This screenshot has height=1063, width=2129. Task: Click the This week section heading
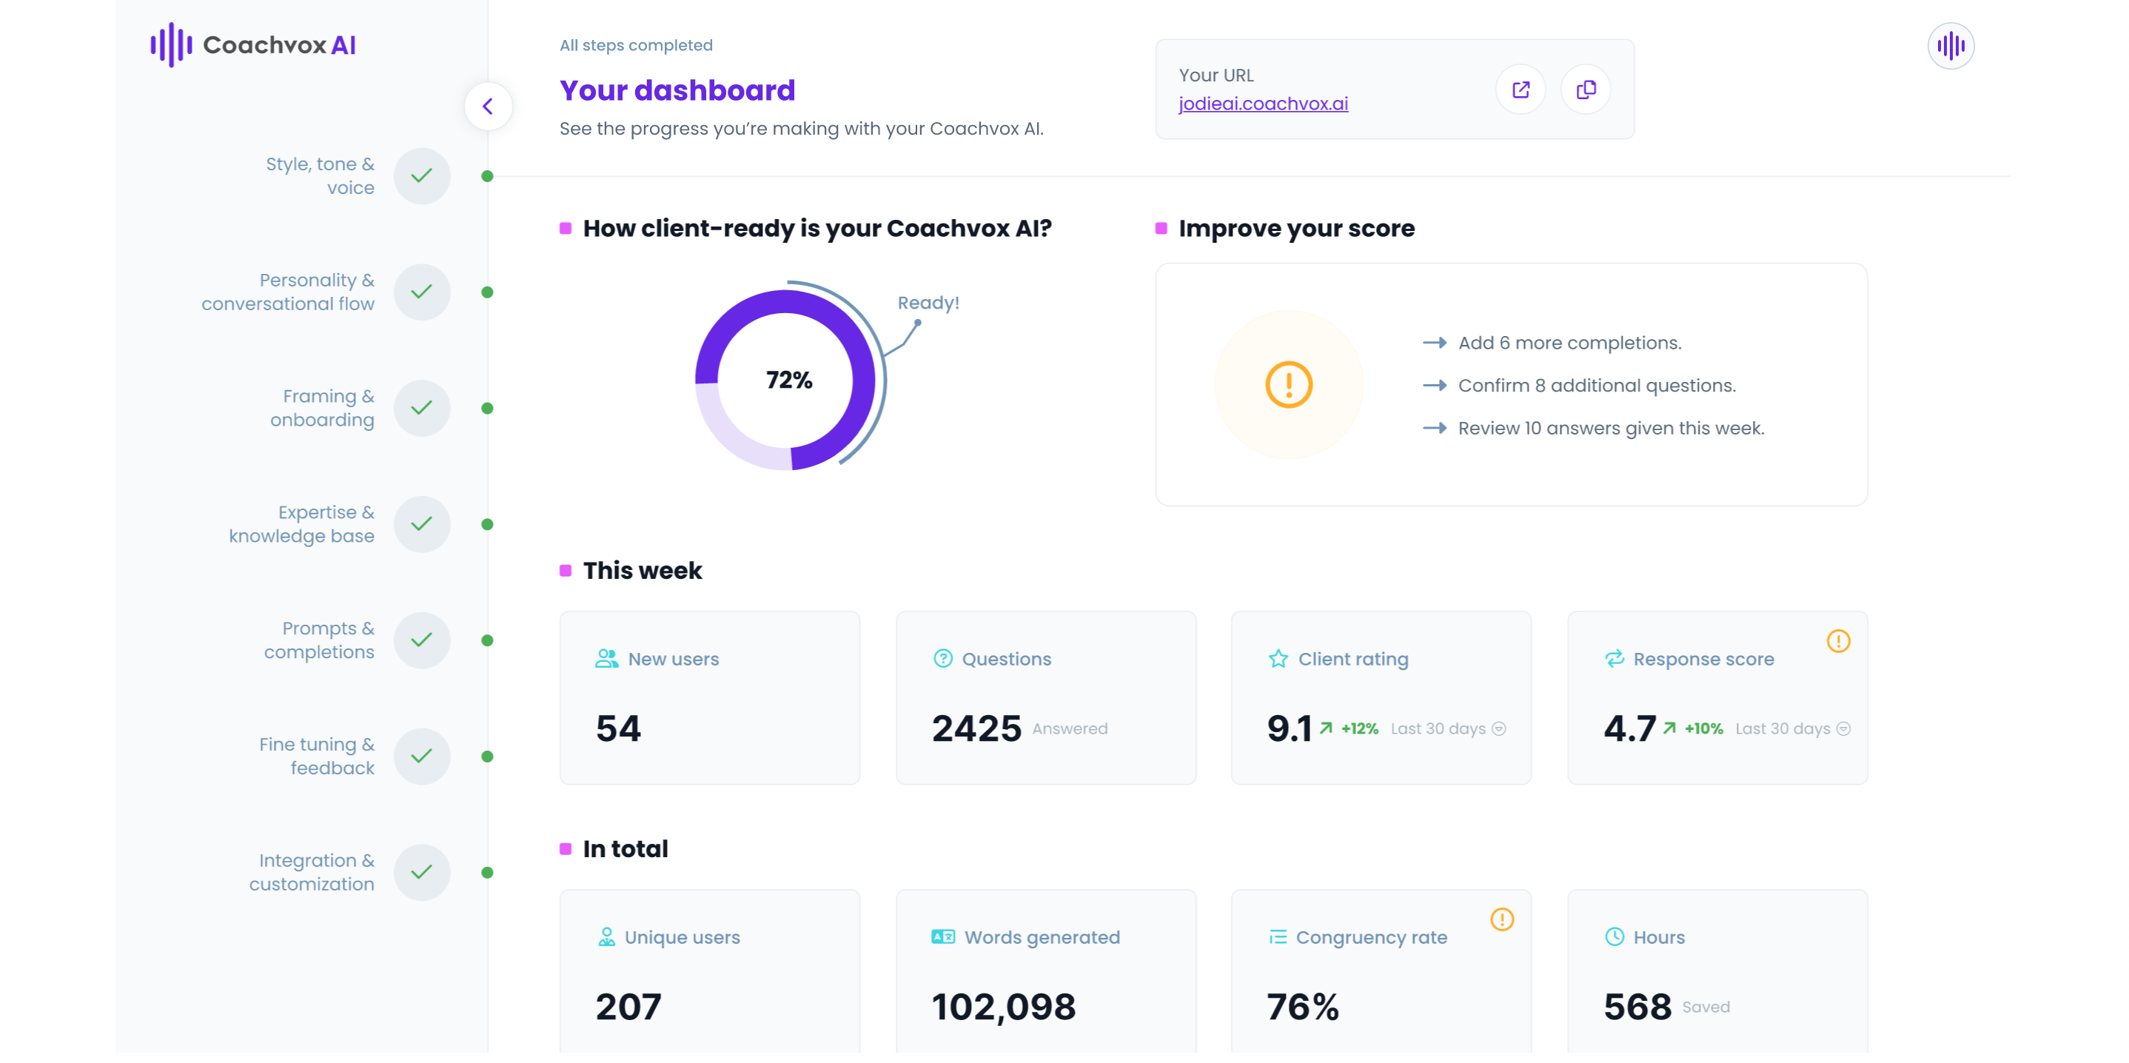pyautogui.click(x=642, y=570)
